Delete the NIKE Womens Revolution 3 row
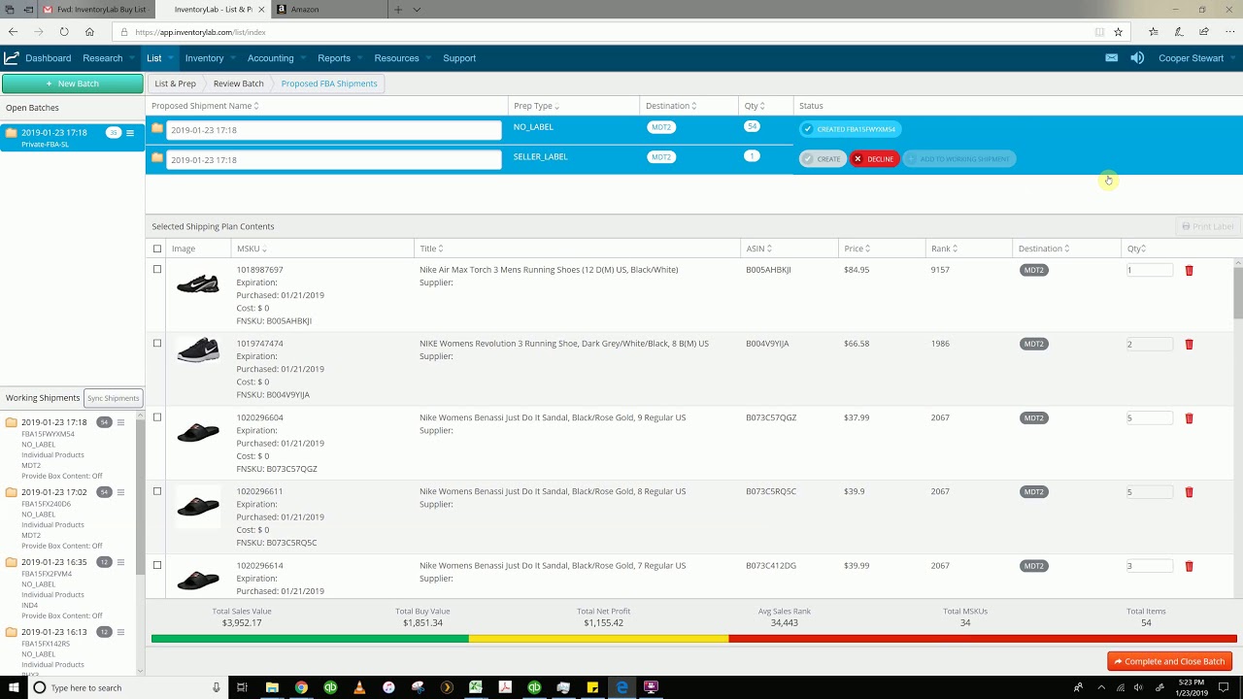This screenshot has height=699, width=1243. click(1189, 345)
